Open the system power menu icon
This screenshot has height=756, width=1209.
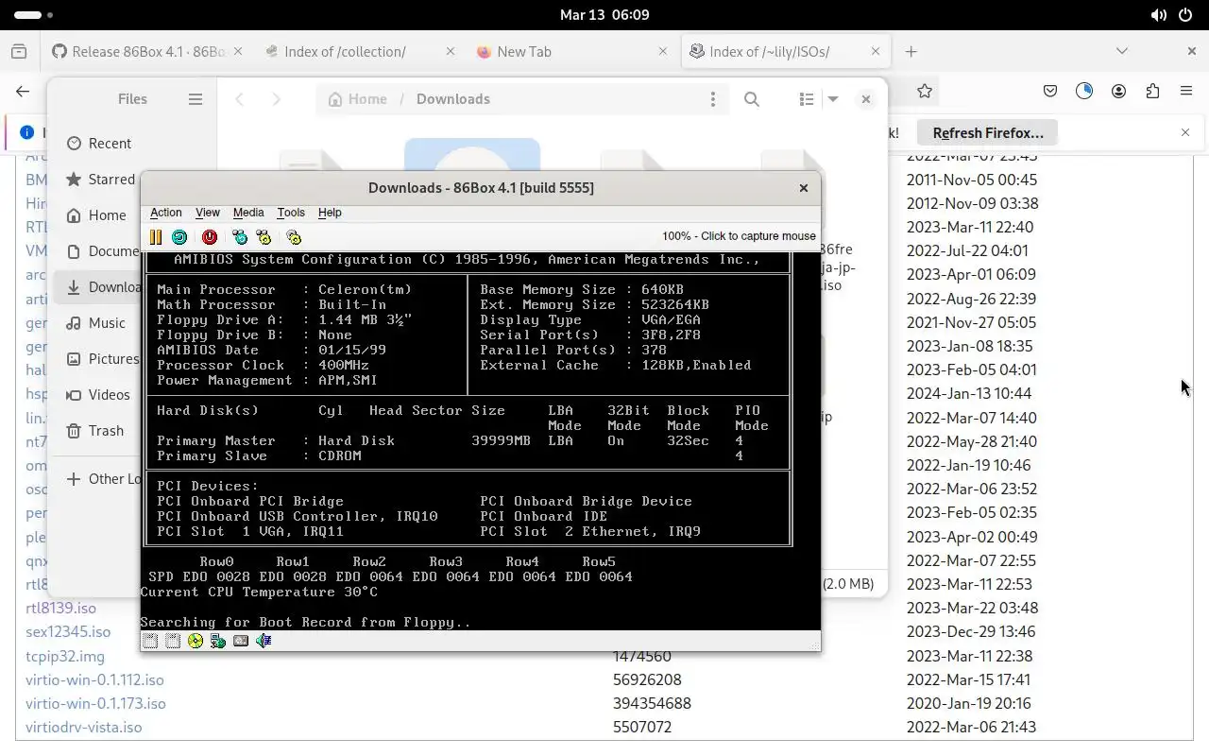(1185, 15)
